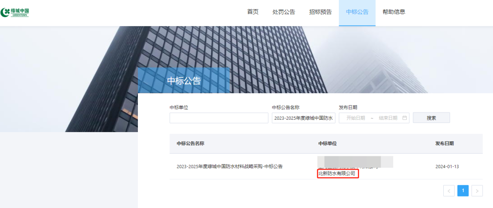Select page 1 in pagination
This screenshot has width=493, height=208.
point(463,191)
